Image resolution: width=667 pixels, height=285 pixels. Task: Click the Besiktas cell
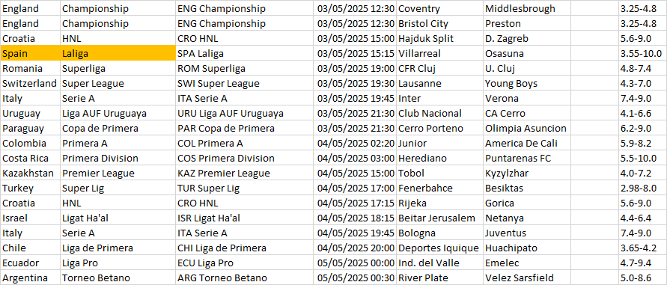coord(551,188)
